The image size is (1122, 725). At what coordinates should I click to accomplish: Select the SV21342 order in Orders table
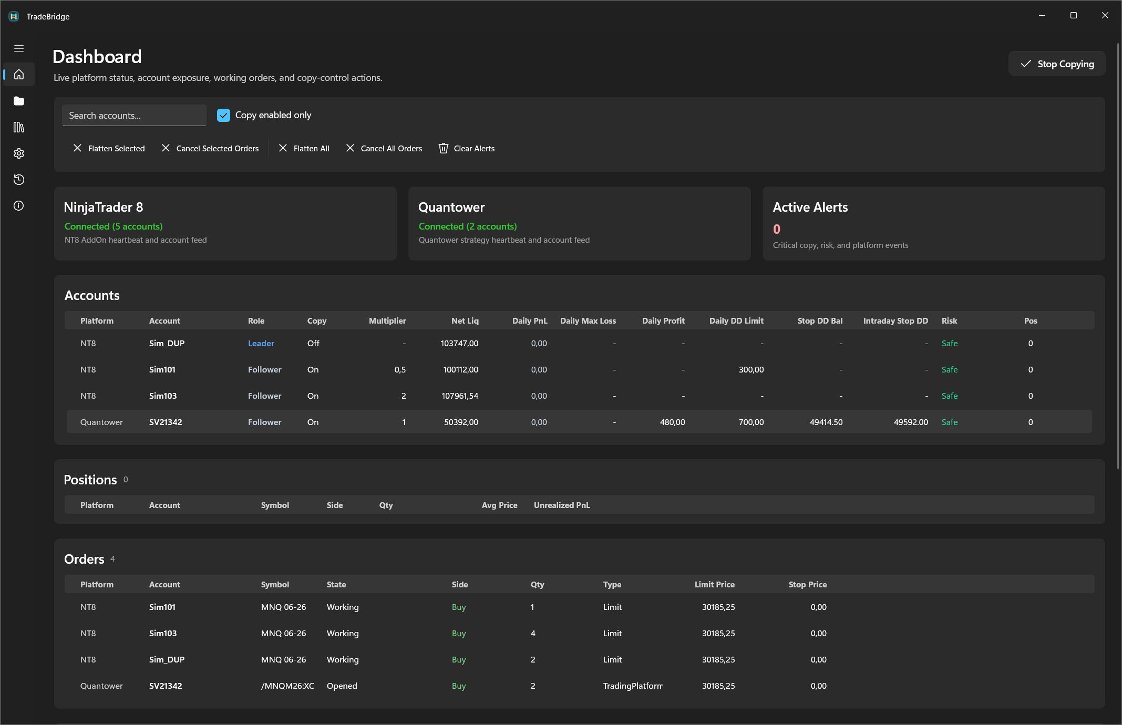click(x=580, y=686)
